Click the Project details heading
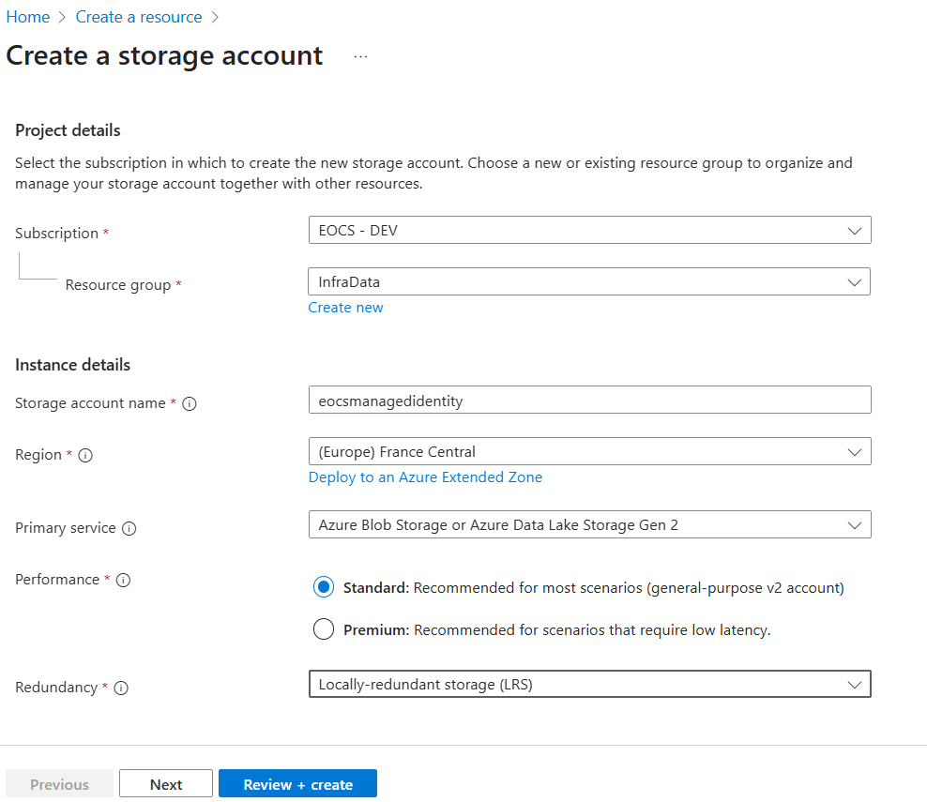This screenshot has height=802, width=927. [68, 130]
